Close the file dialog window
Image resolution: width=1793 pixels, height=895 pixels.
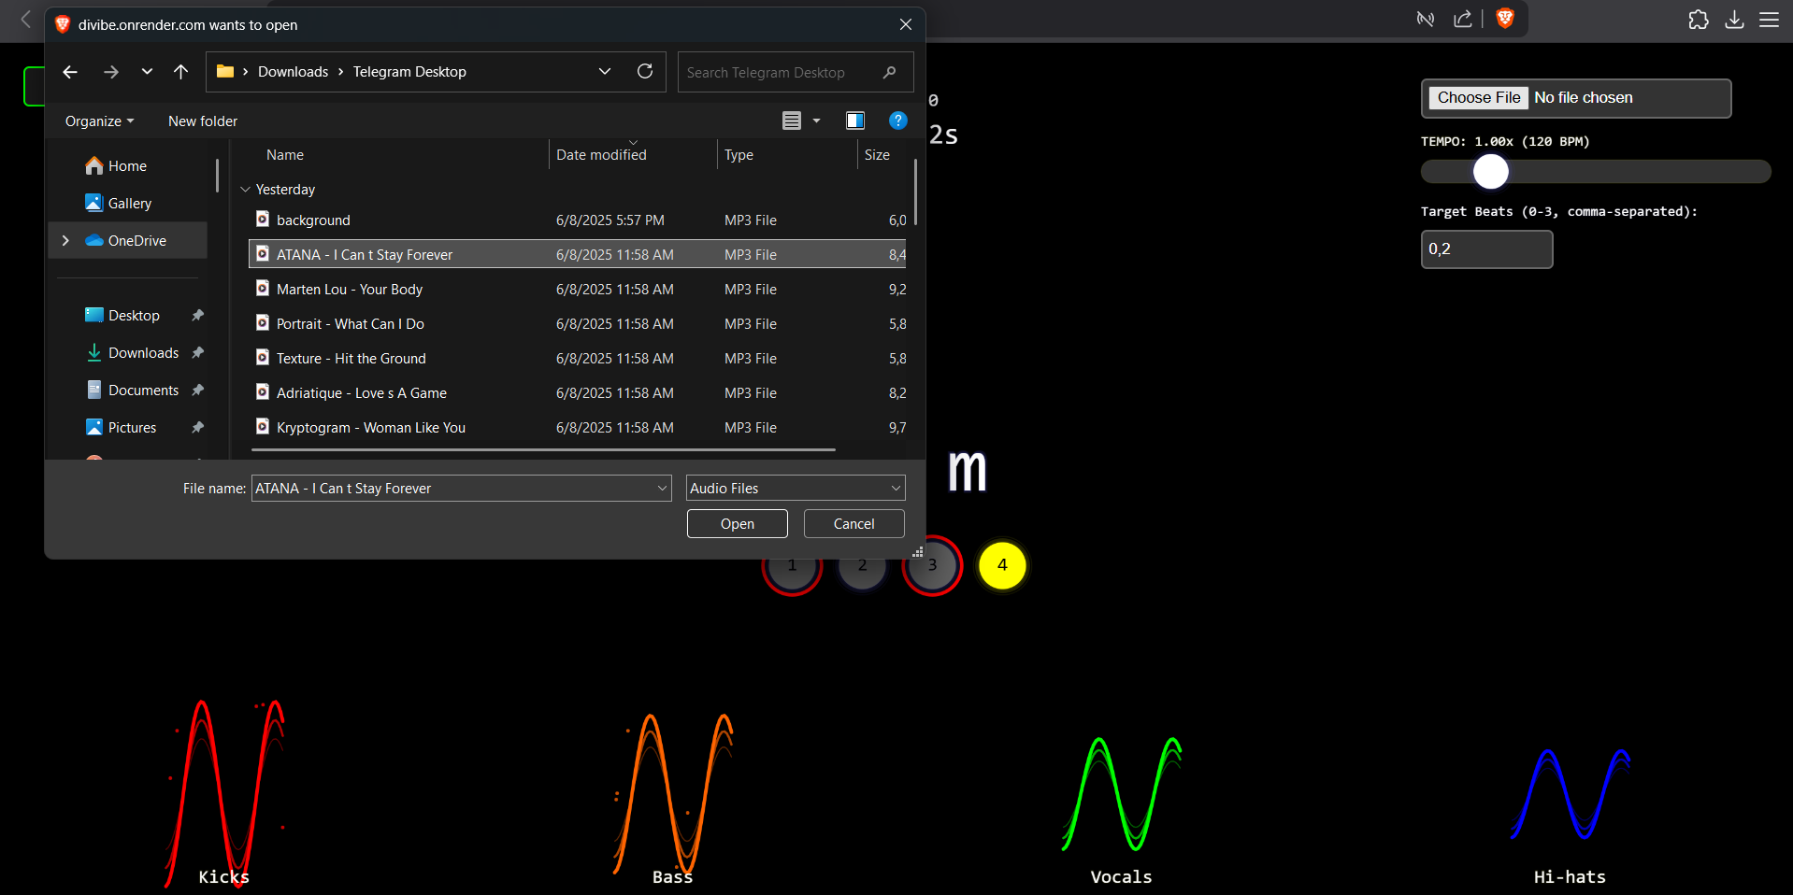(906, 24)
